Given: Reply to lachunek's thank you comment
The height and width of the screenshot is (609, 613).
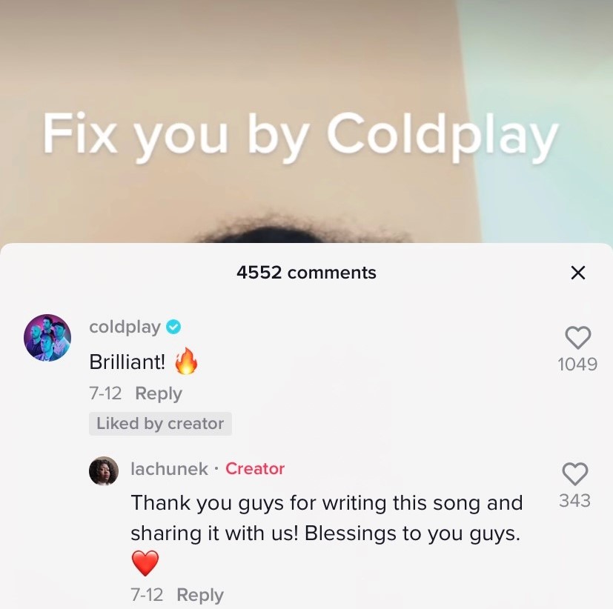Looking at the screenshot, I should [x=200, y=595].
